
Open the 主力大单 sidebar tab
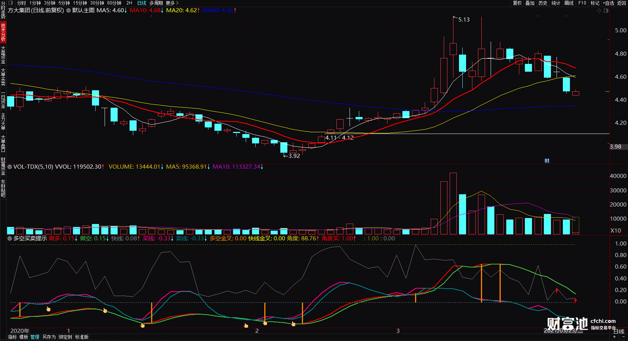(3, 121)
